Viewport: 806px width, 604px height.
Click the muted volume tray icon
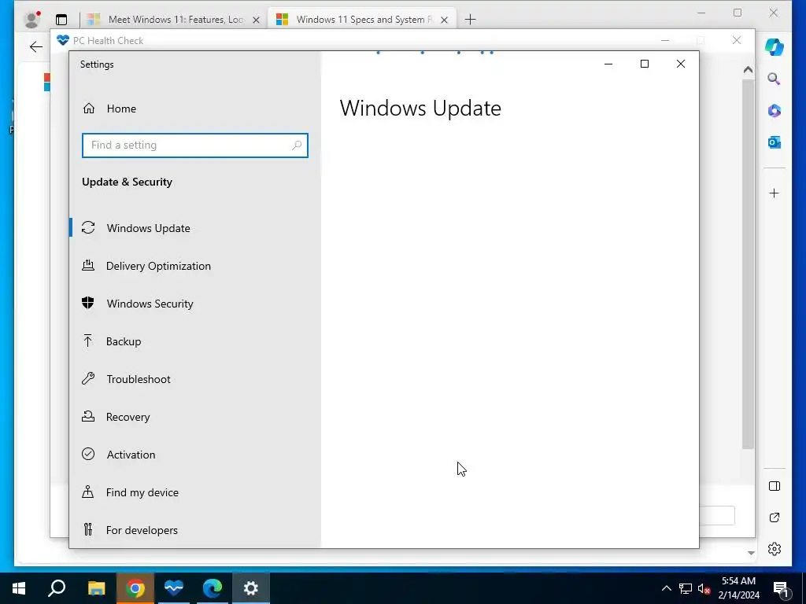(x=704, y=588)
